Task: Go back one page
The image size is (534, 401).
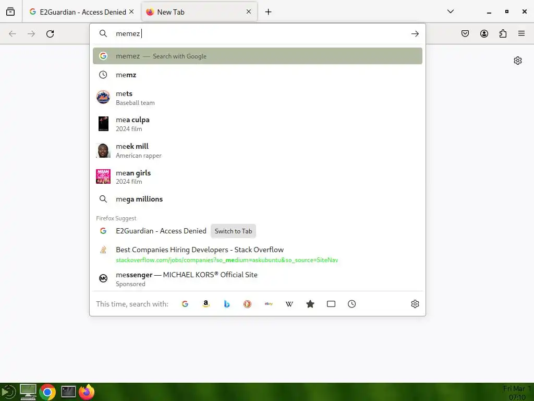Action: pos(13,33)
